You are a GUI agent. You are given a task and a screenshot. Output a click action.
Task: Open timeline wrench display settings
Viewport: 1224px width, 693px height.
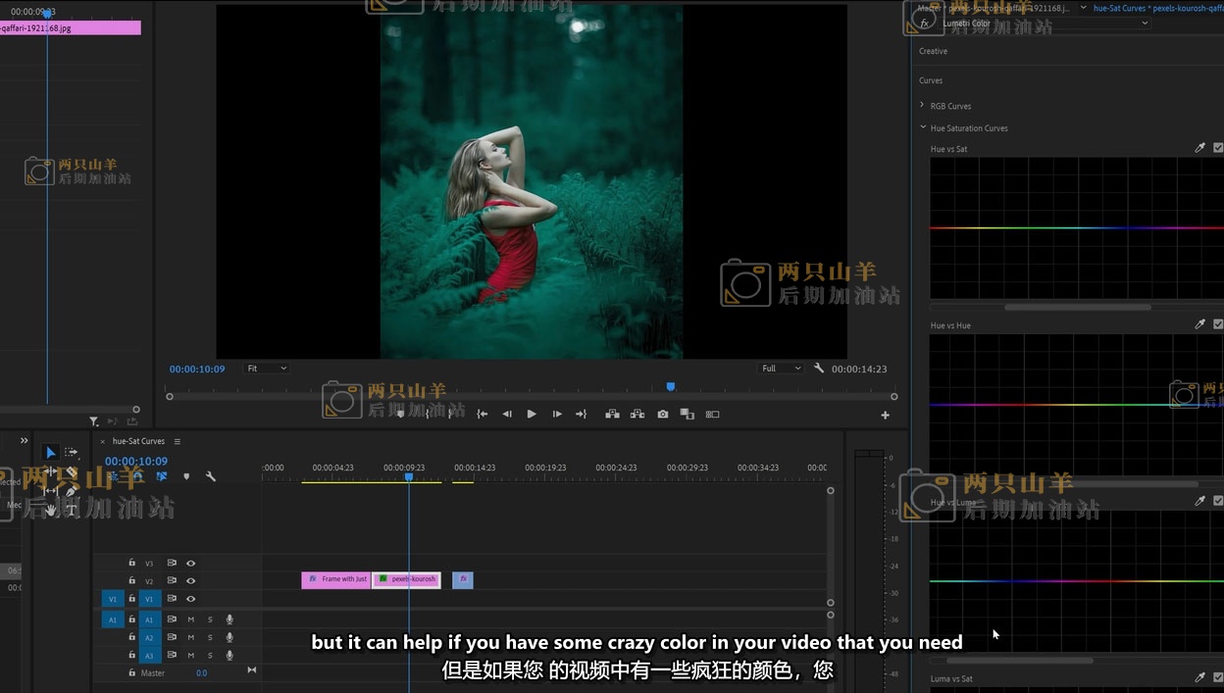pyautogui.click(x=210, y=476)
